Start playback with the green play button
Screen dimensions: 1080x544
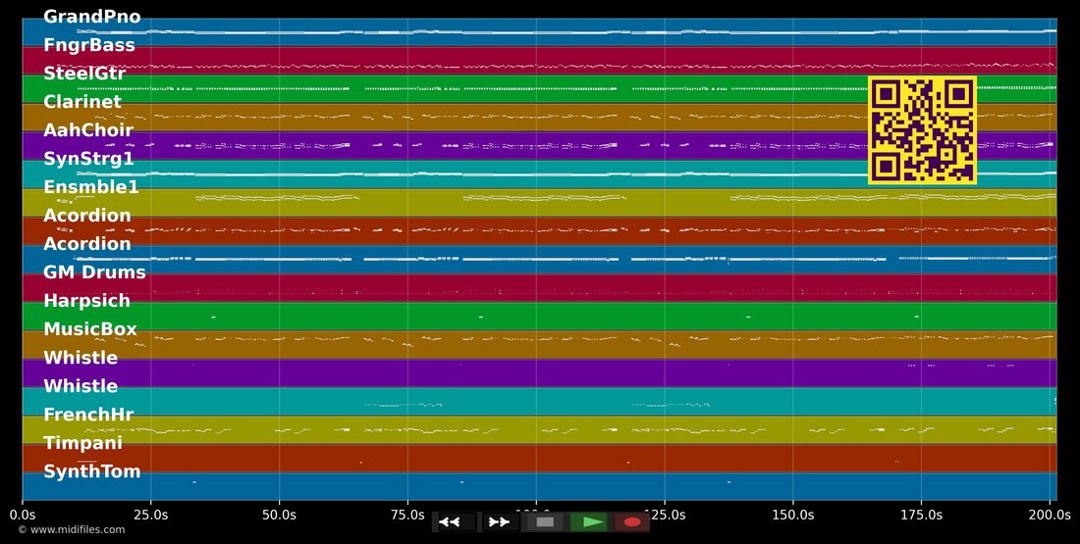click(x=589, y=522)
